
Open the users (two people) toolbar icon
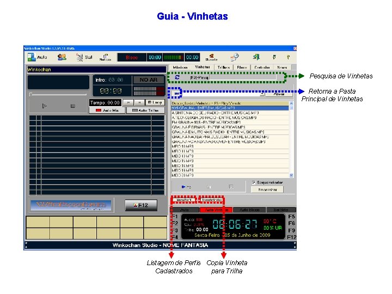pos(62,57)
